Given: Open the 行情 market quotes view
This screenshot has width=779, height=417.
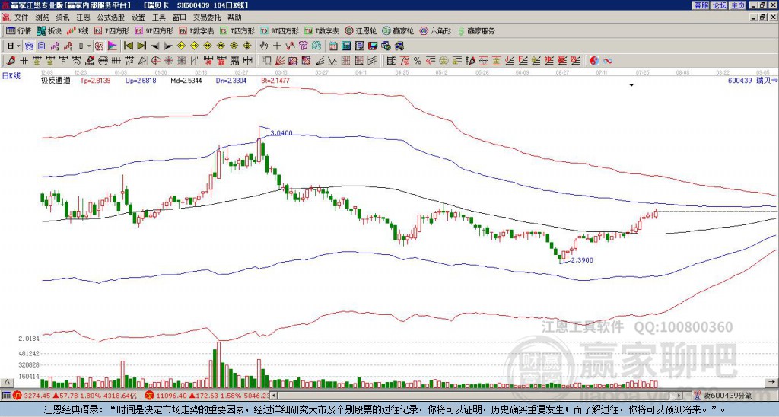Looking at the screenshot, I should [19, 30].
